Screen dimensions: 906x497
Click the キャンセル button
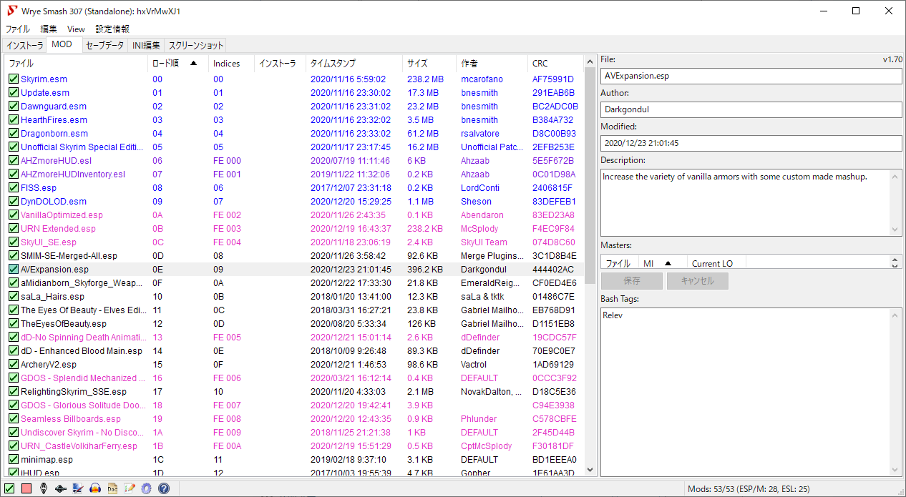(698, 281)
